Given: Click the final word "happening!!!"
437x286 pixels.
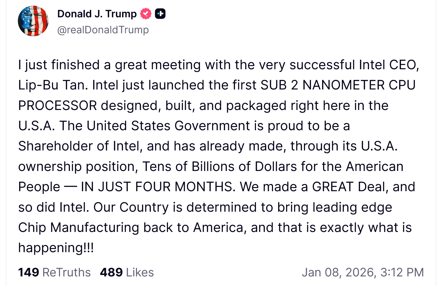Looking at the screenshot, I should point(56,248).
